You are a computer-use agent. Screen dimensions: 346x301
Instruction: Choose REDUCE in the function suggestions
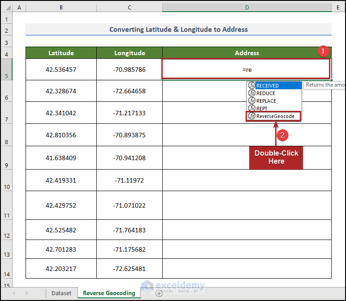(x=274, y=93)
